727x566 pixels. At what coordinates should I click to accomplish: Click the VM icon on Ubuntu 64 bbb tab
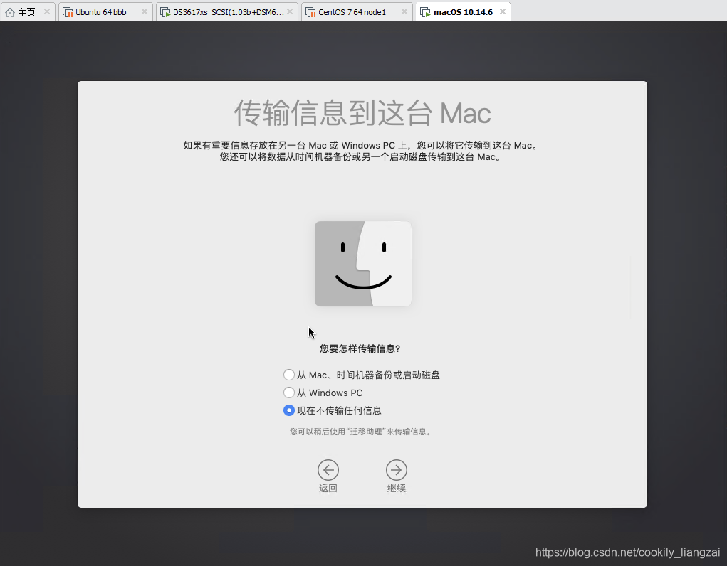tap(68, 12)
